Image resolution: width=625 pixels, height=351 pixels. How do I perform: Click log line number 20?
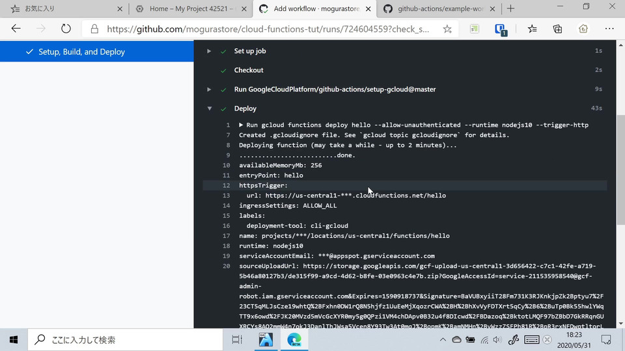pos(227,266)
